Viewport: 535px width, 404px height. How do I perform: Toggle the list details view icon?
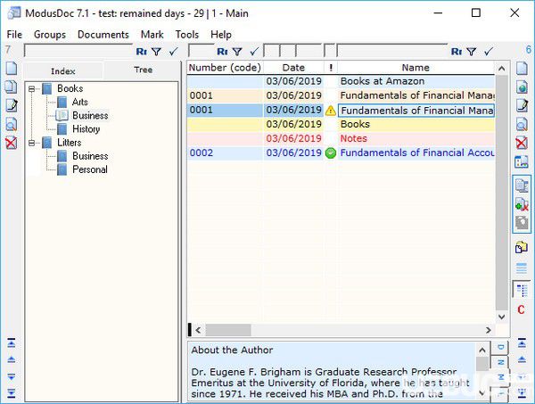click(x=522, y=291)
